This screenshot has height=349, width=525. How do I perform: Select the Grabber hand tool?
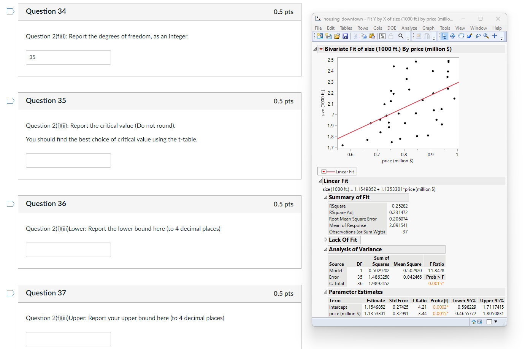[x=461, y=36]
